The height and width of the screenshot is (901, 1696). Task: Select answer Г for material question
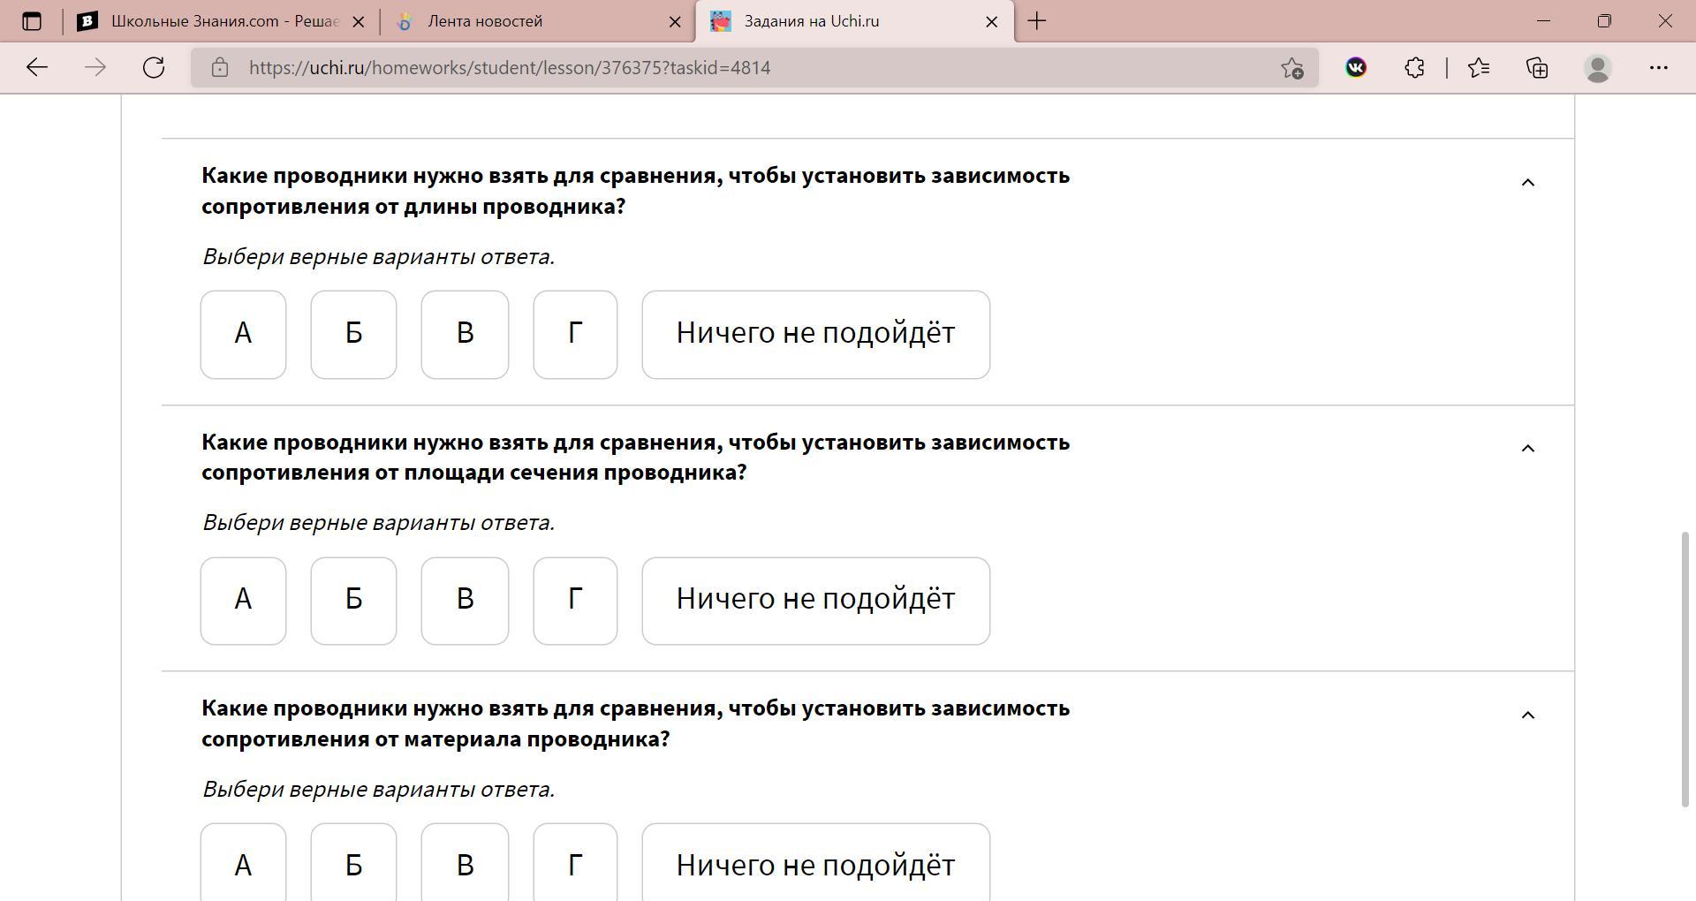click(575, 863)
